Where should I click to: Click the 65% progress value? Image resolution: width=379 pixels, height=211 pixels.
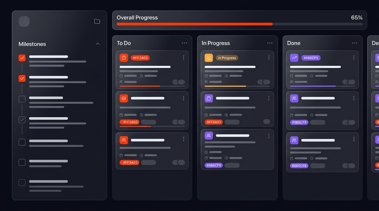[357, 18]
